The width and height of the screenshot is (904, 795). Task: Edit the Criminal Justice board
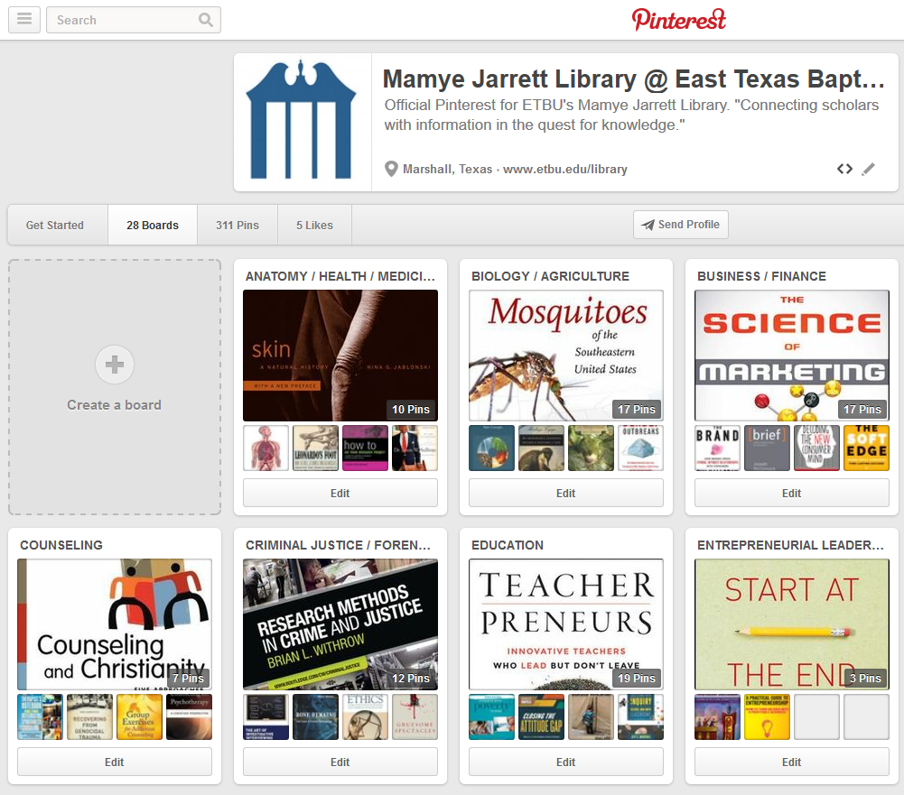(x=340, y=763)
